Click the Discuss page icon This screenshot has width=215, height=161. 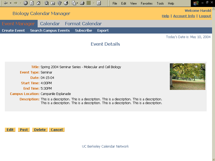[99, 3]
